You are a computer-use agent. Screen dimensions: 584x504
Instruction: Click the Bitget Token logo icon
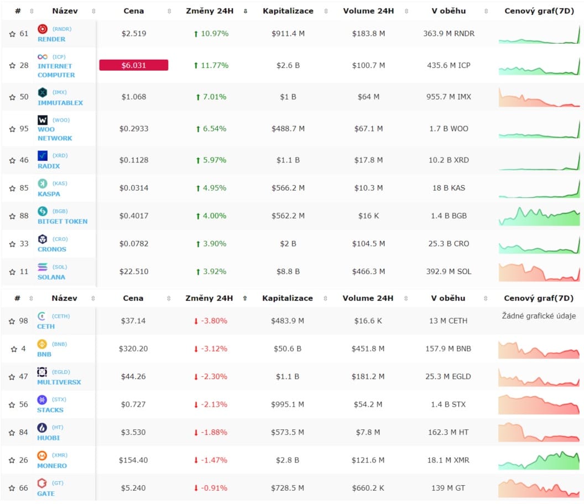click(x=43, y=211)
